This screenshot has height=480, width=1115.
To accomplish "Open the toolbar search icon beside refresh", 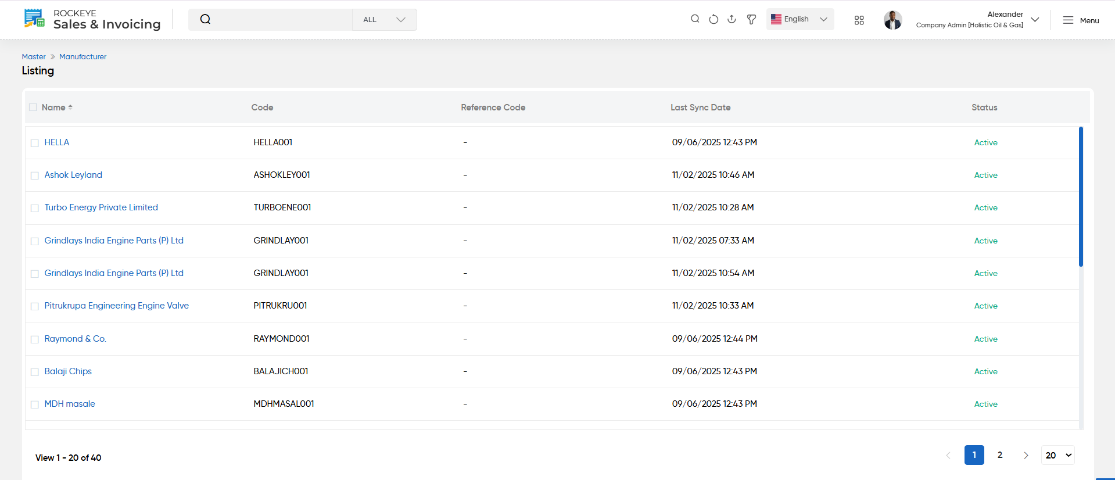I will coord(695,19).
